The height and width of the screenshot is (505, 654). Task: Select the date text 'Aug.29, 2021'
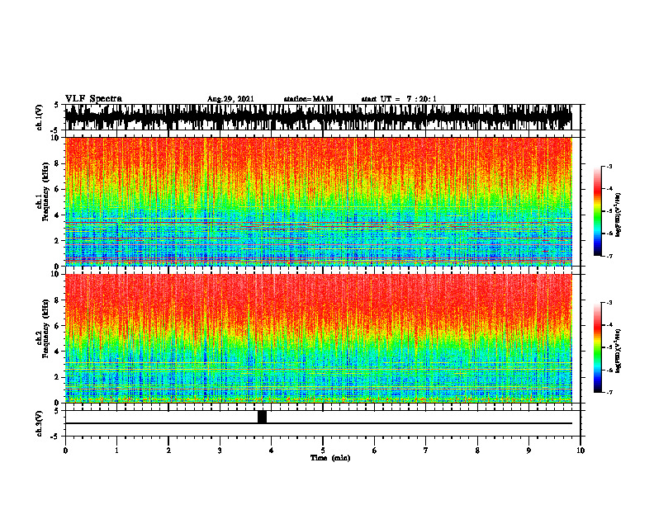click(230, 99)
